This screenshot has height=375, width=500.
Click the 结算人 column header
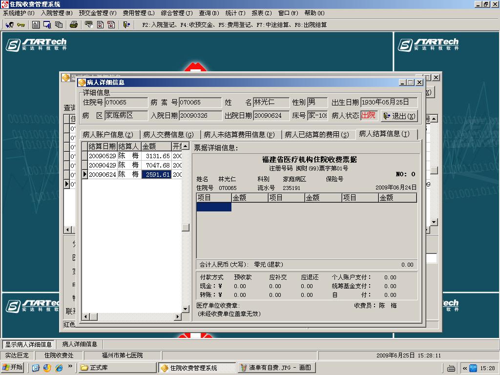129,146
